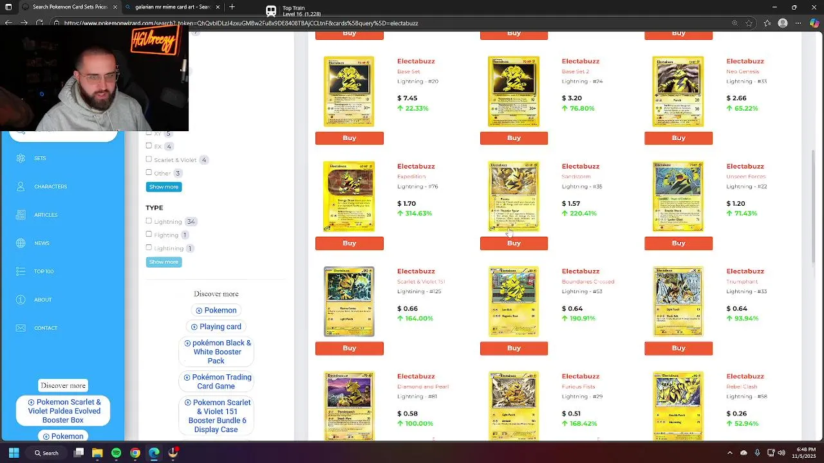The image size is (824, 463).
Task: Click the microphone icon in the system tray
Action: pos(758,453)
